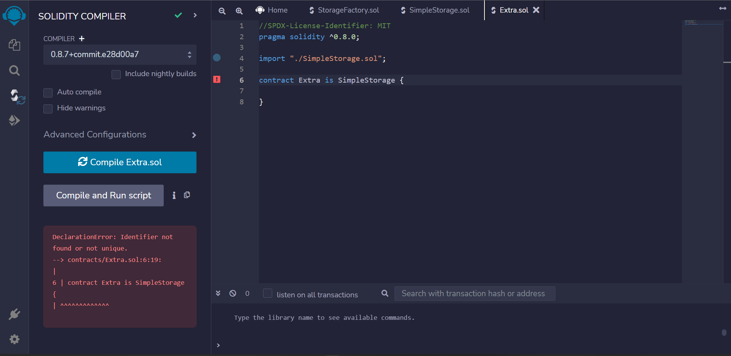Switch to the SimpleStorage.sol tab
Image resolution: width=731 pixels, height=356 pixels.
(435, 10)
